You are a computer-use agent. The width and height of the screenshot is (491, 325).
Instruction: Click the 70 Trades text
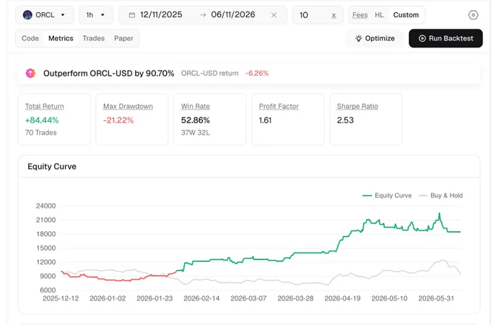[x=40, y=133]
